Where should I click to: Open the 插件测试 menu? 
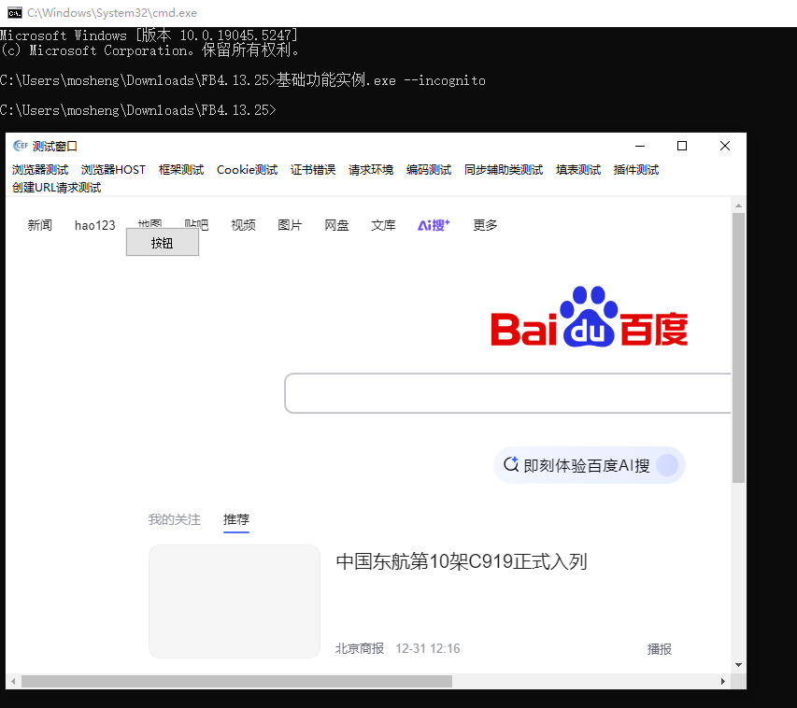[636, 170]
